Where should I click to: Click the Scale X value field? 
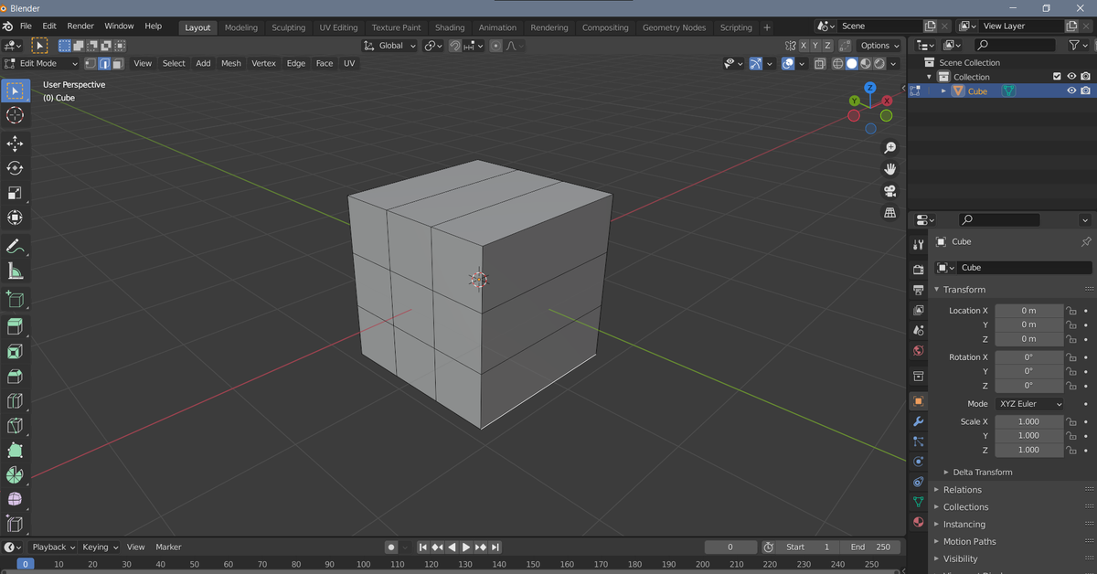pyautogui.click(x=1028, y=422)
